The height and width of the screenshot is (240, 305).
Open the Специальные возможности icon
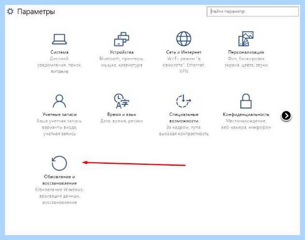(184, 101)
